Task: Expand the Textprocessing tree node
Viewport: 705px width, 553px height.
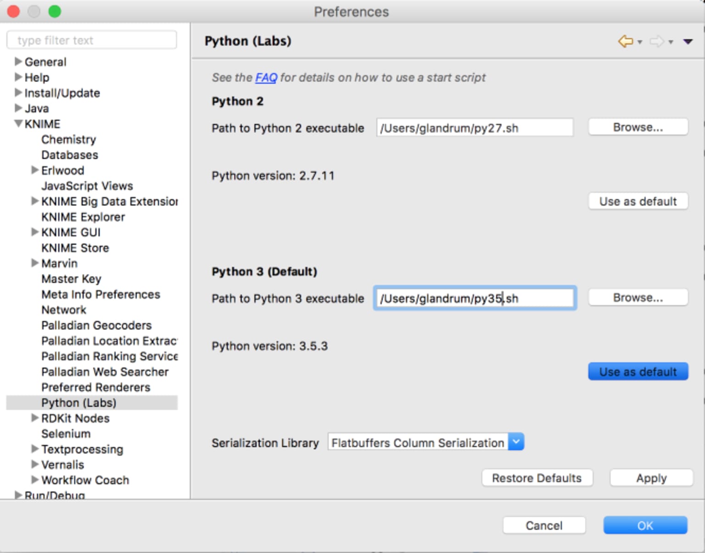Action: (x=35, y=448)
